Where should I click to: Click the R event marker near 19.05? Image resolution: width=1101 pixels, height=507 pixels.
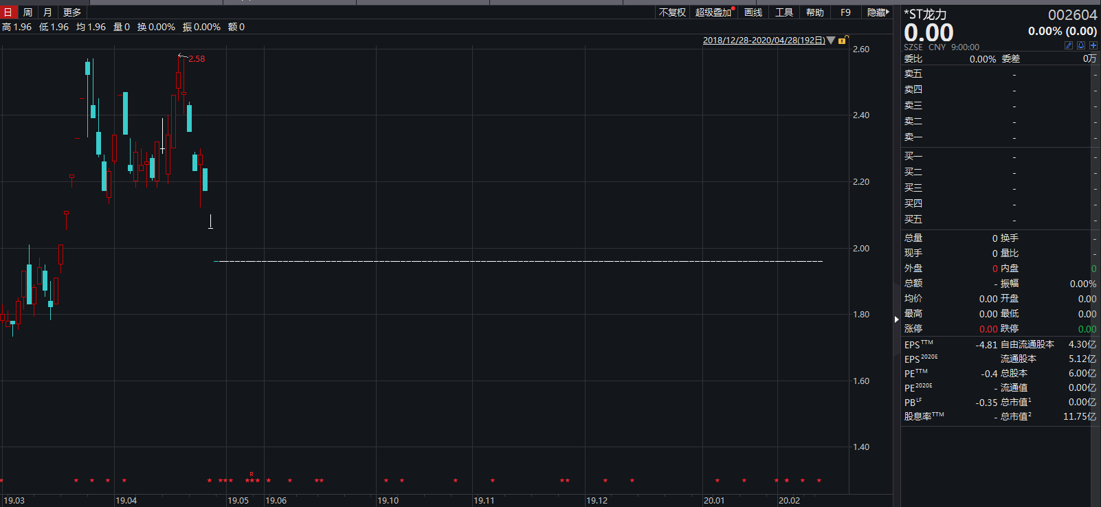[x=252, y=475]
